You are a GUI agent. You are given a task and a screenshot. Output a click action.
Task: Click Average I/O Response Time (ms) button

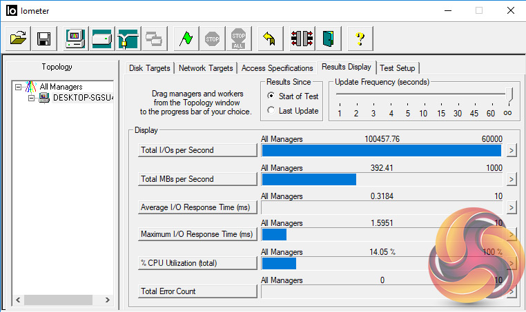tap(197, 207)
